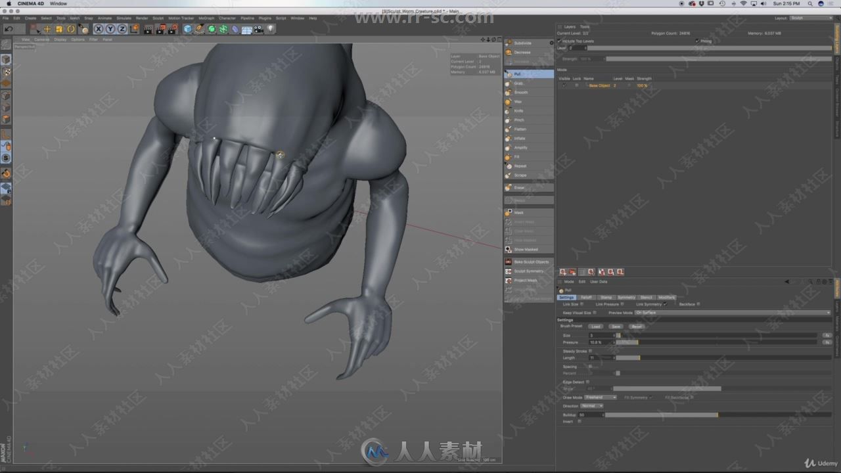The height and width of the screenshot is (473, 841).
Task: Enable Steady Stroke checkbox
Action: [591, 351]
